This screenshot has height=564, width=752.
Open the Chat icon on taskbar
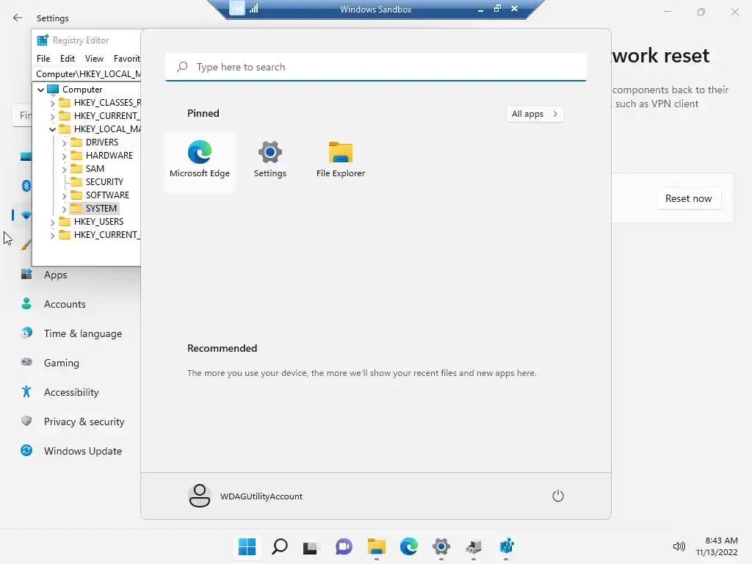[x=344, y=546]
